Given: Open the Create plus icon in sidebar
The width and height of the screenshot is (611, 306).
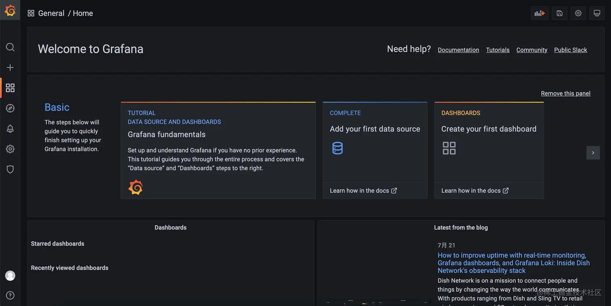Looking at the screenshot, I should (x=10, y=67).
